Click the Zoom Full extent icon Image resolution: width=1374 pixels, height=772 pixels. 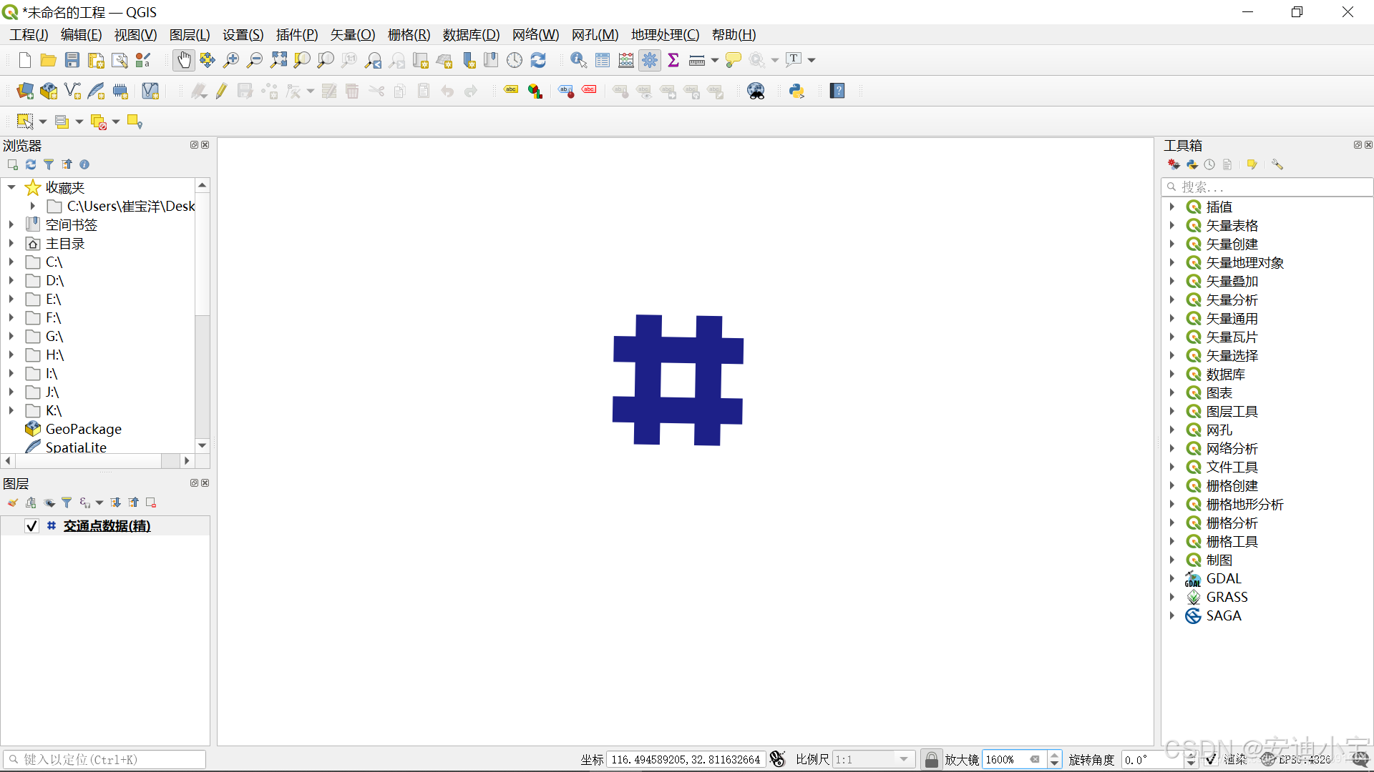point(278,61)
